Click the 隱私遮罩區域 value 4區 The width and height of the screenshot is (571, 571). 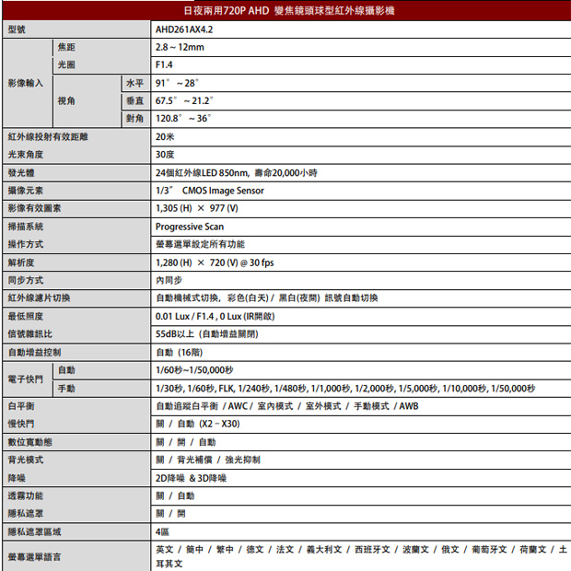coord(162,531)
